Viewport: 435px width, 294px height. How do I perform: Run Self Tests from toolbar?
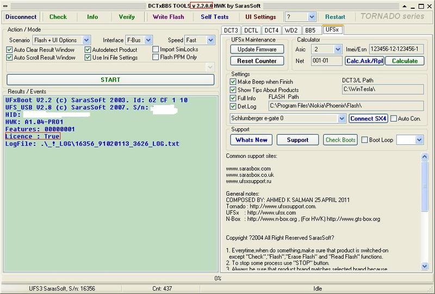[215, 17]
